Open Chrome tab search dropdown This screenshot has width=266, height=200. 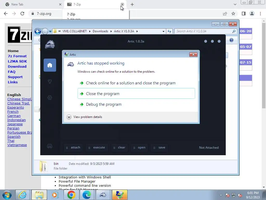tap(235, 4)
